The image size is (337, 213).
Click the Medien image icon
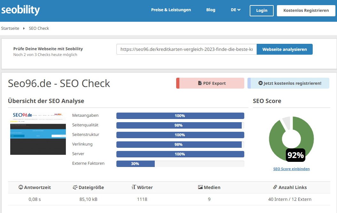coord(200,187)
